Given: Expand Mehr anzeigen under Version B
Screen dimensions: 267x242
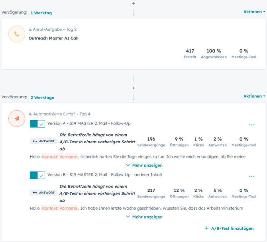Looking at the screenshot, I should point(144,217).
